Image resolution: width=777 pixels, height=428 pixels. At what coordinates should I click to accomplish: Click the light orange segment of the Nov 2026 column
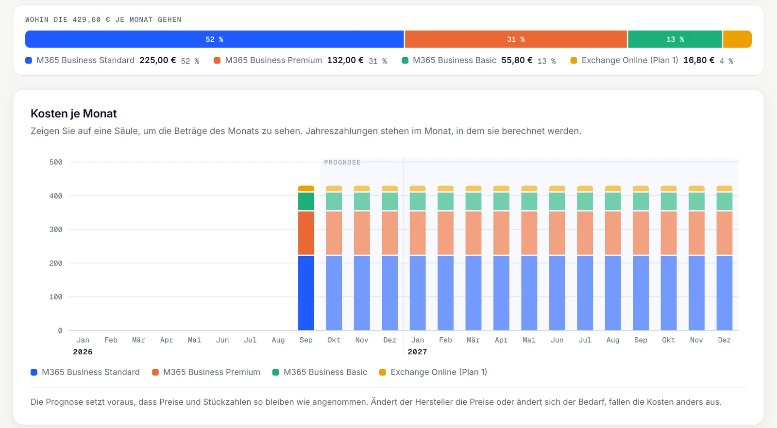pyautogui.click(x=362, y=233)
